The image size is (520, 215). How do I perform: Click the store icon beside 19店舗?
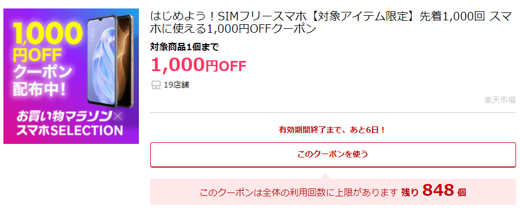tap(155, 85)
